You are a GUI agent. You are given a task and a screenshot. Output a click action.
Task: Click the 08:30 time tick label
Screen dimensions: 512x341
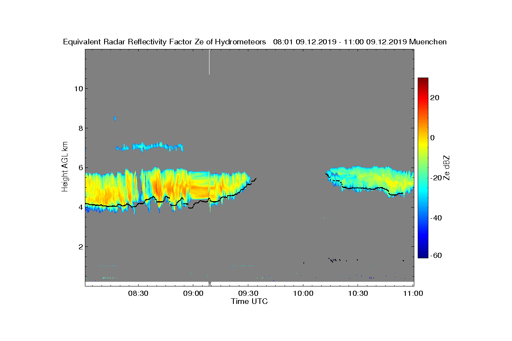click(138, 294)
